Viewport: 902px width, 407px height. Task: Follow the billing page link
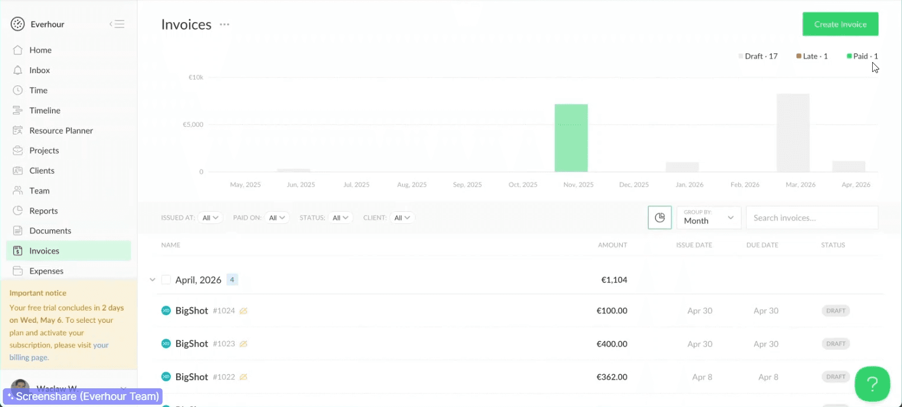(59, 351)
